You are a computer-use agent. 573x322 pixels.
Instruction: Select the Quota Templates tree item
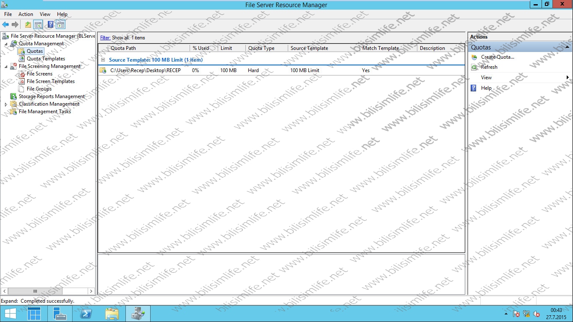[46, 59]
